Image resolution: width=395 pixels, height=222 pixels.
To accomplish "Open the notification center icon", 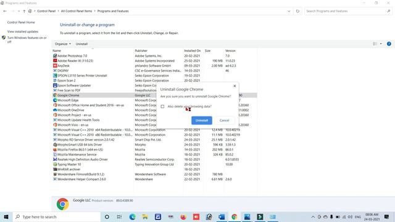I will (x=387, y=216).
